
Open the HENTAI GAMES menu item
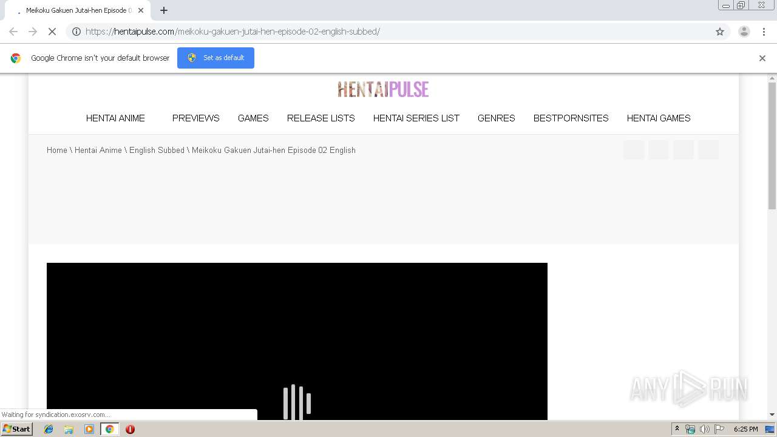tap(659, 118)
